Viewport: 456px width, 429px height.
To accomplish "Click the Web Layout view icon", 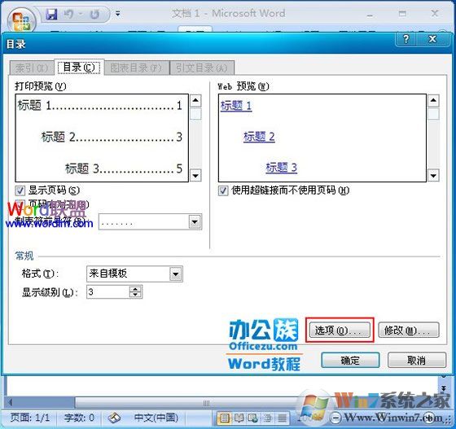I will click(x=252, y=418).
